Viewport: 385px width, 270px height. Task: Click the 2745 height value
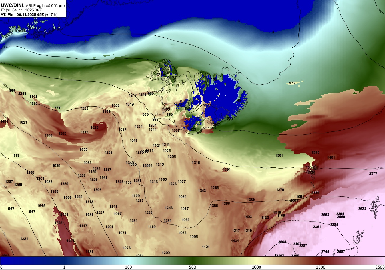pos(325,252)
